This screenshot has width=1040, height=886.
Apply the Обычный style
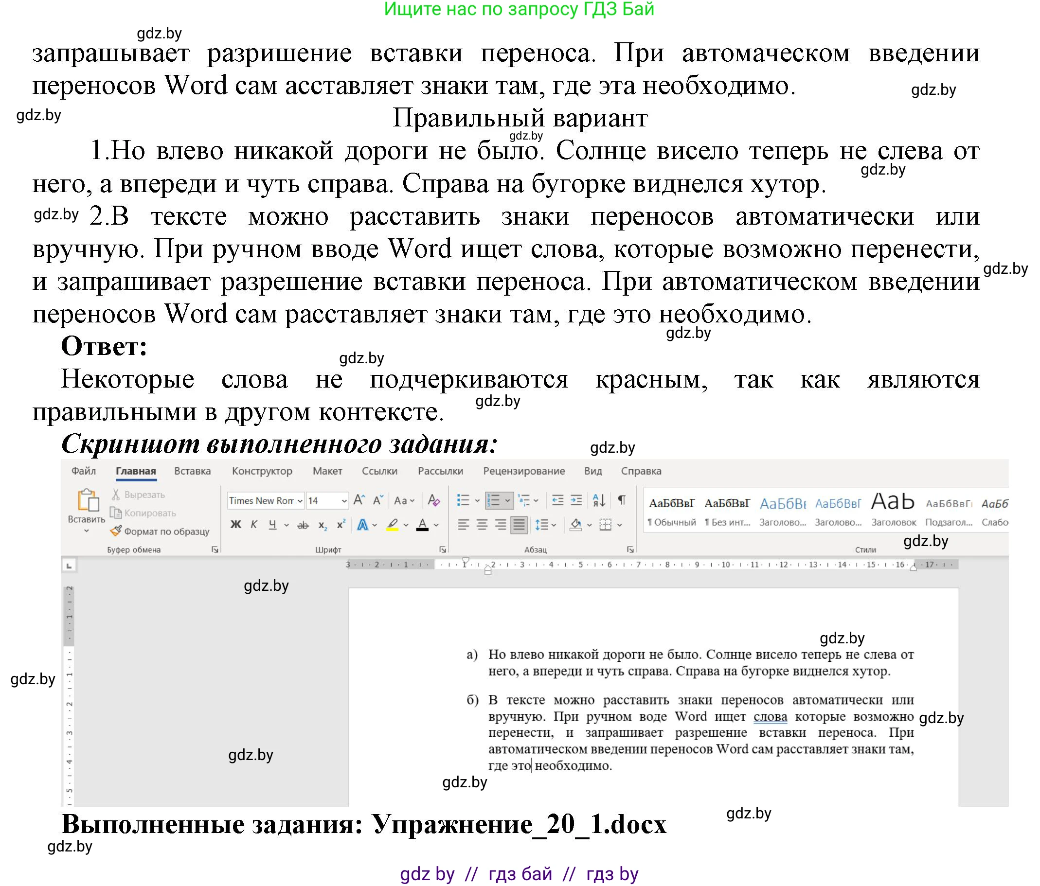[672, 511]
